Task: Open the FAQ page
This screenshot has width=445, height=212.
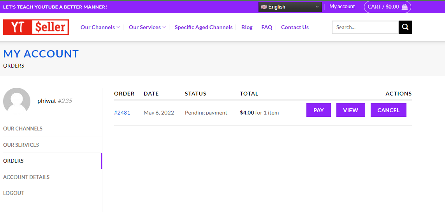Action: 267,27
